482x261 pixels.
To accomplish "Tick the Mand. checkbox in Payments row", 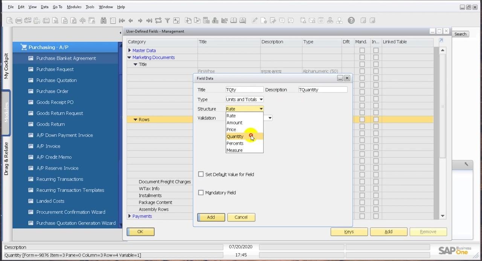I will click(362, 216).
